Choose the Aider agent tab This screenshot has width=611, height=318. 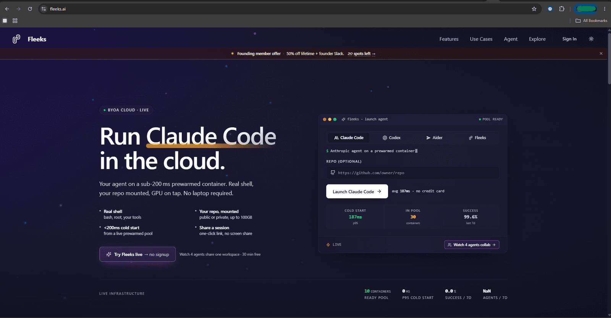434,138
